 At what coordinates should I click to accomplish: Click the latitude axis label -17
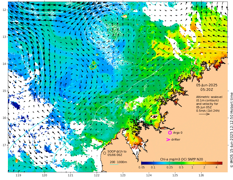coord(4,145)
